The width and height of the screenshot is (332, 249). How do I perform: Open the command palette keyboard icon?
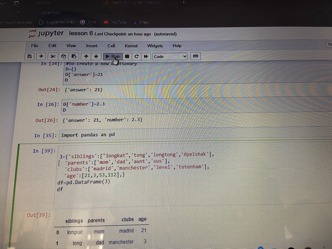[196, 56]
